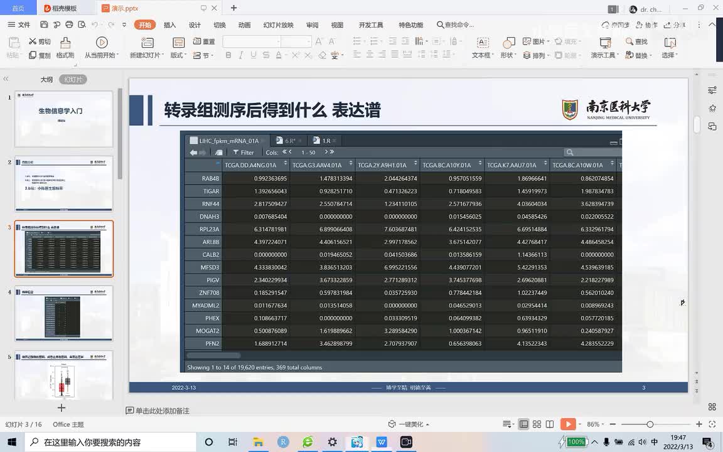The image size is (723, 452).
Task: Click the reset (重置) slide button
Action: point(204,41)
